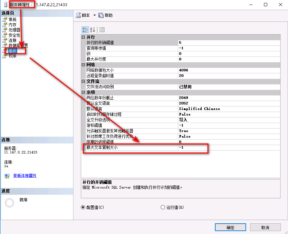Click the 查看连接属性 connection icon
This screenshot has height=234, width=288.
[x=7, y=176]
